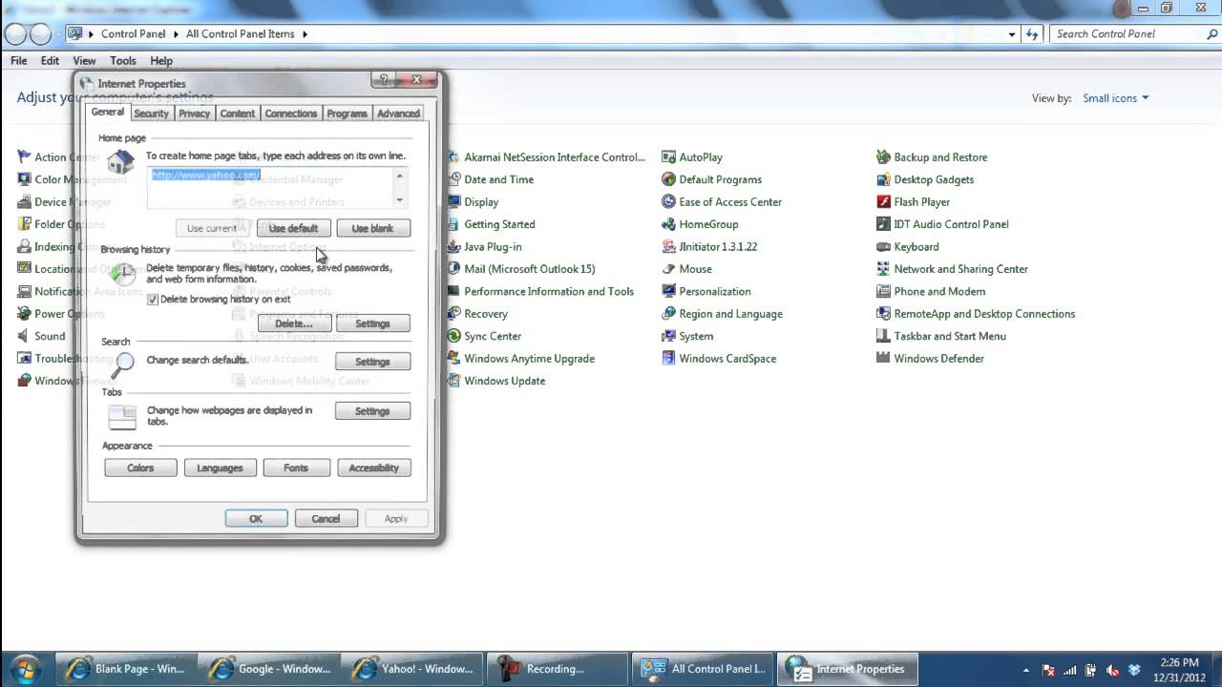Click the Accessibility button
Viewport: 1222px width, 687px height.
click(x=373, y=468)
